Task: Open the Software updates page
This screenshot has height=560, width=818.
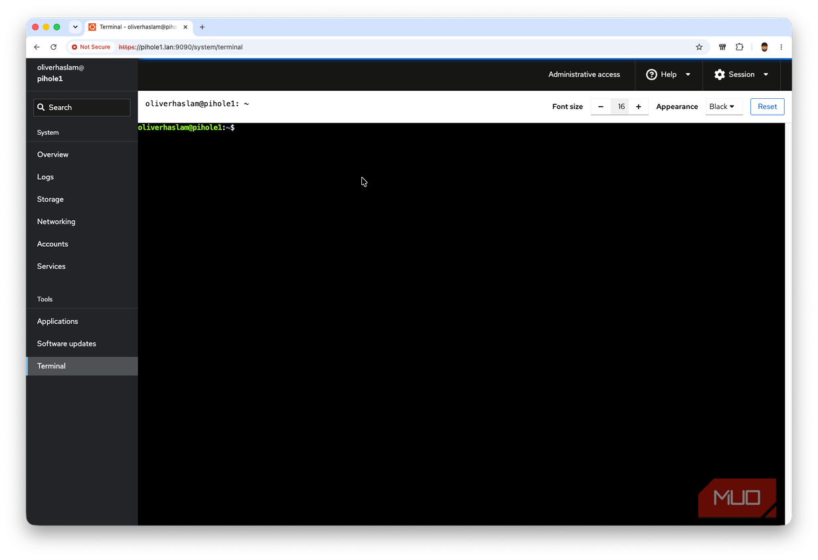Action: [82, 344]
